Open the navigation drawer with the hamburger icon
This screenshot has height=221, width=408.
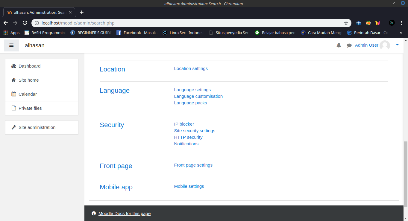click(x=11, y=45)
